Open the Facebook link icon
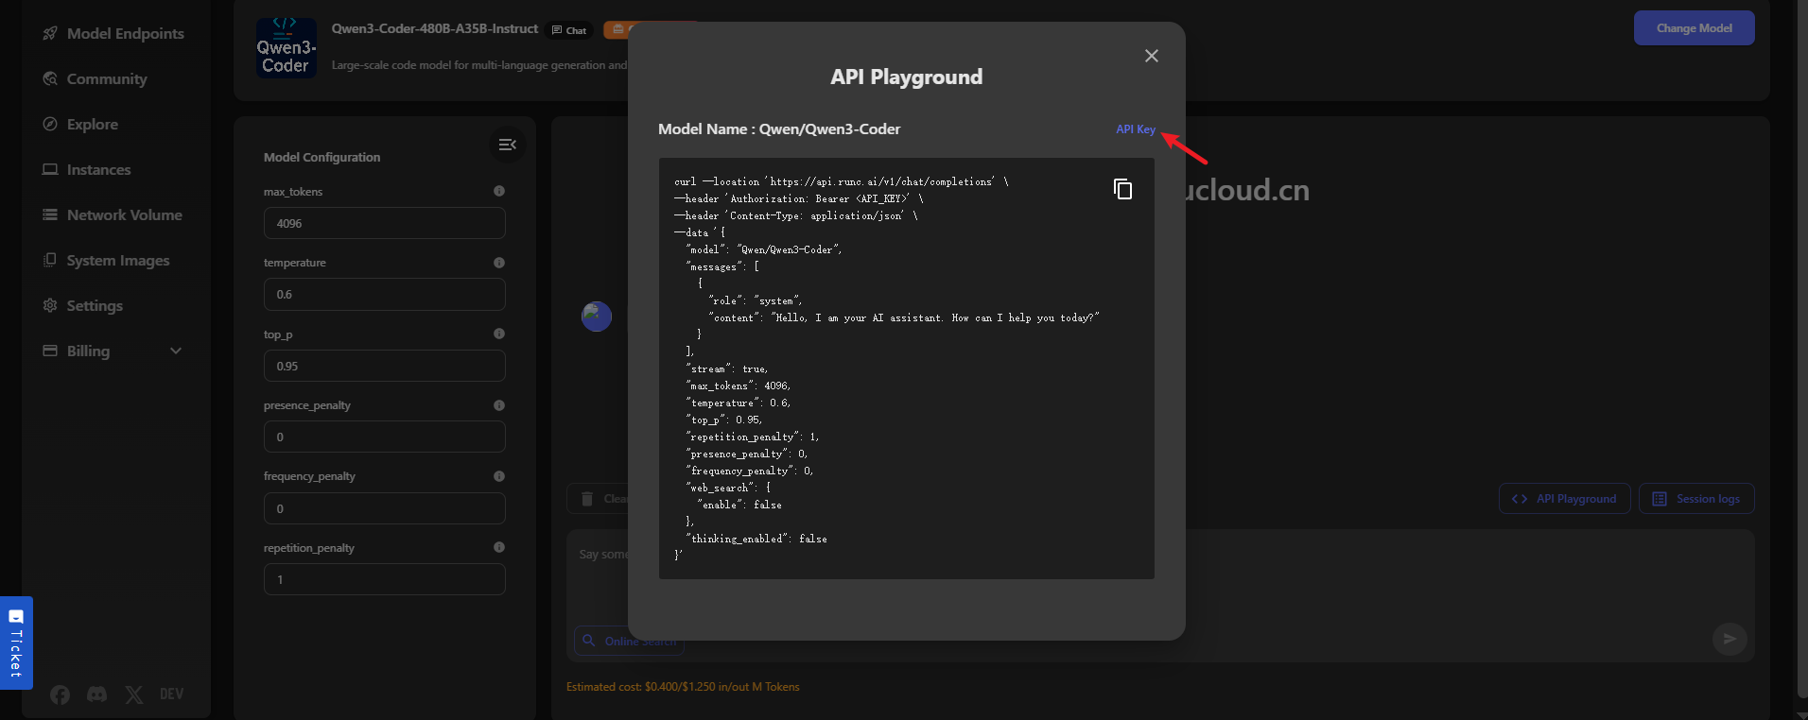Screen dimensions: 1808x720 [60, 694]
